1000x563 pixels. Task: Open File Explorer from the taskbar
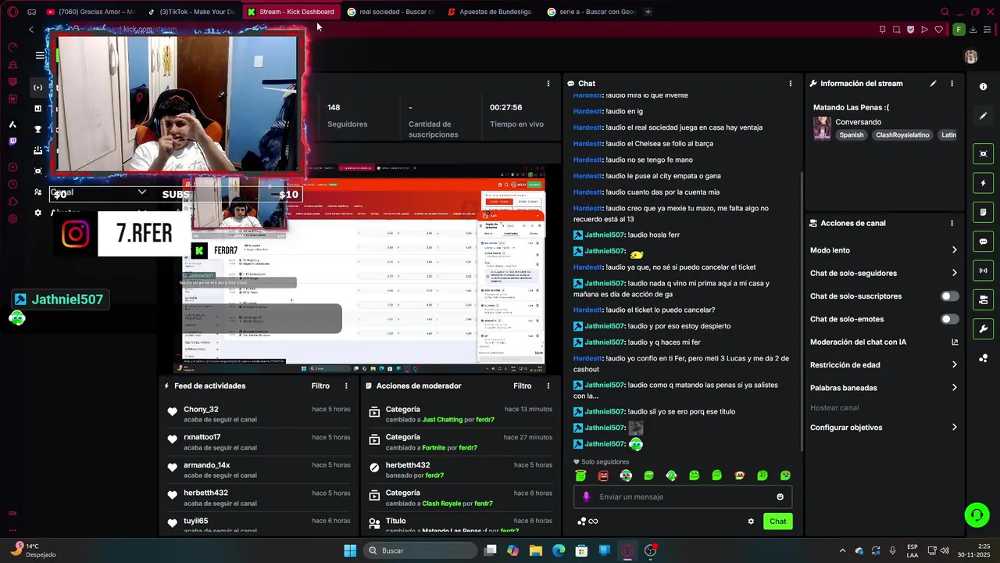tap(536, 550)
